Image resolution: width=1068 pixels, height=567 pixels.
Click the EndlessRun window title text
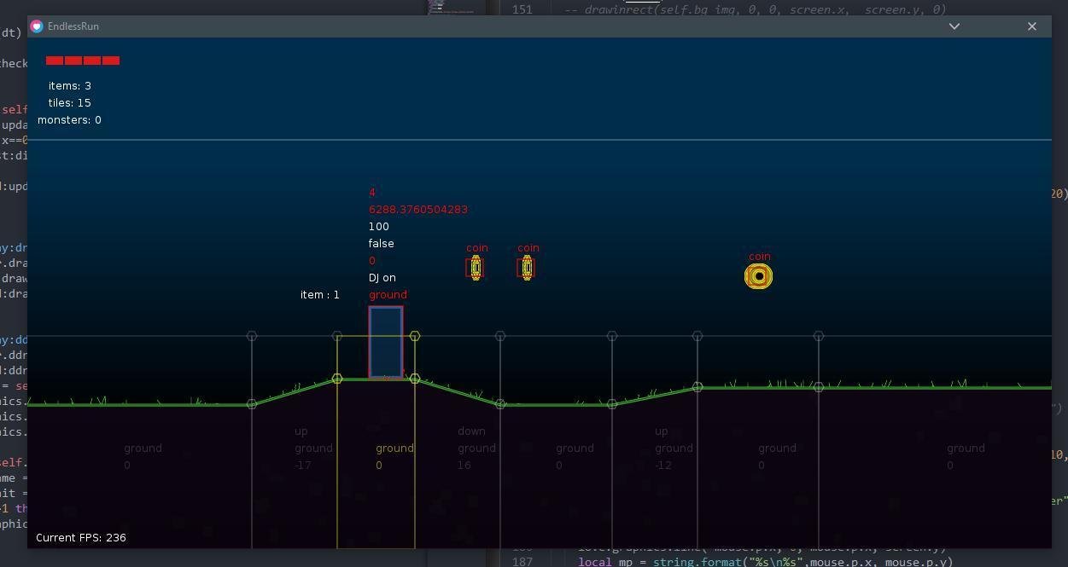tap(73, 26)
